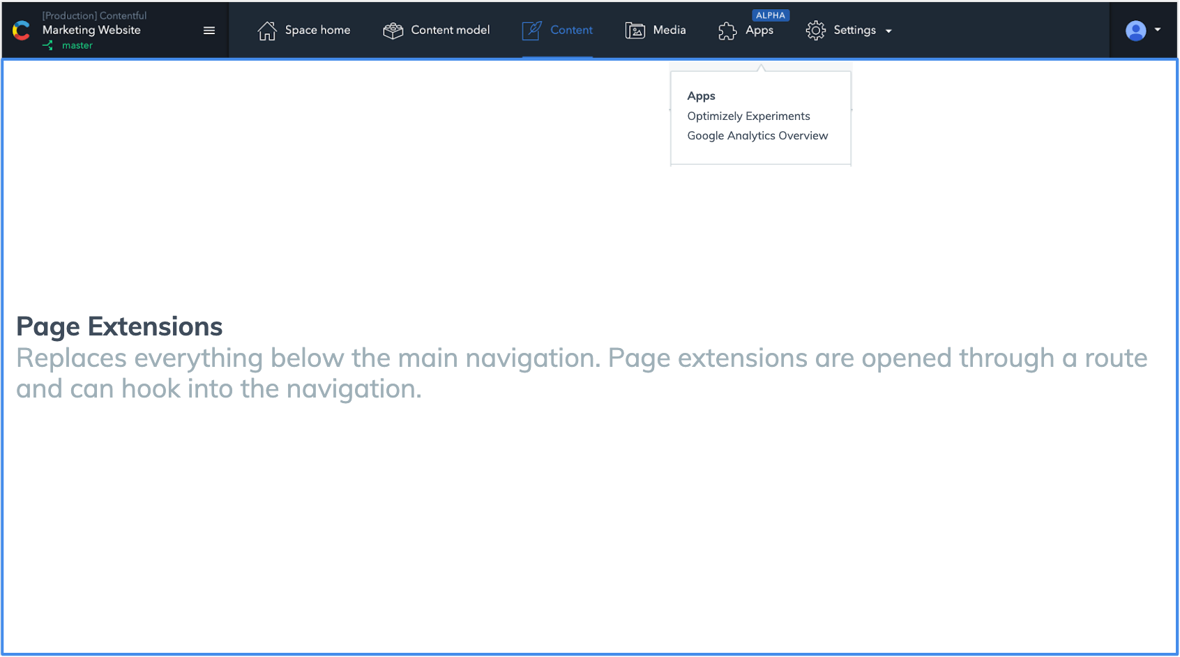Click the ALPHA badge above Apps

[x=771, y=15]
